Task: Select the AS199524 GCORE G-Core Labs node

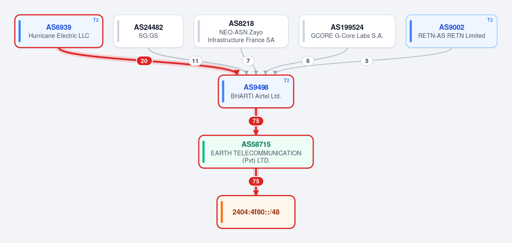Action: point(347,31)
